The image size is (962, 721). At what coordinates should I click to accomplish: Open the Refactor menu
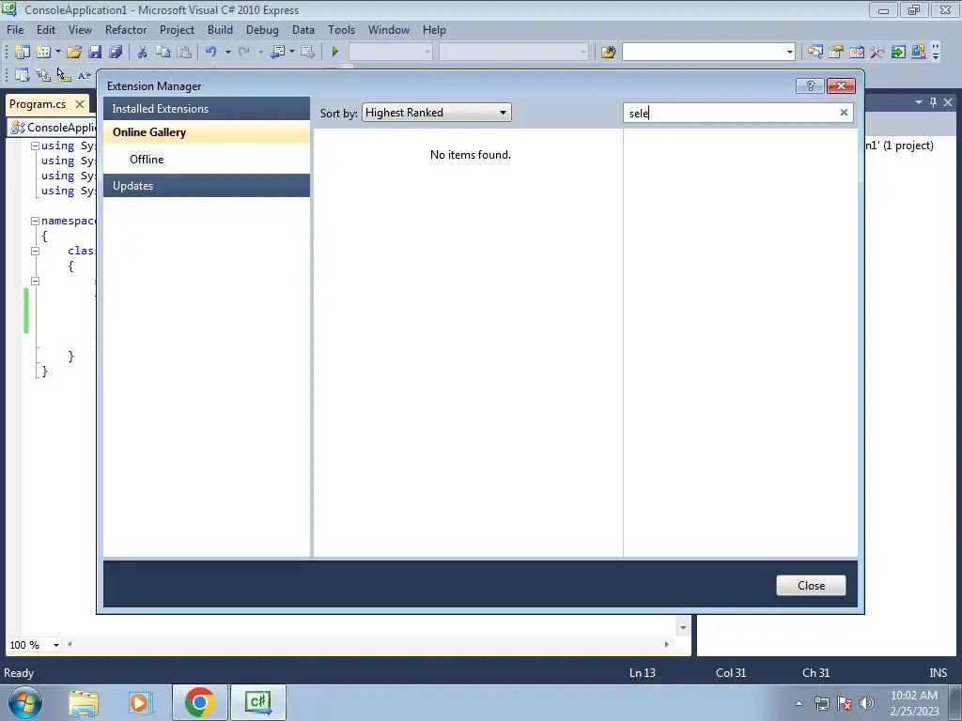click(126, 30)
